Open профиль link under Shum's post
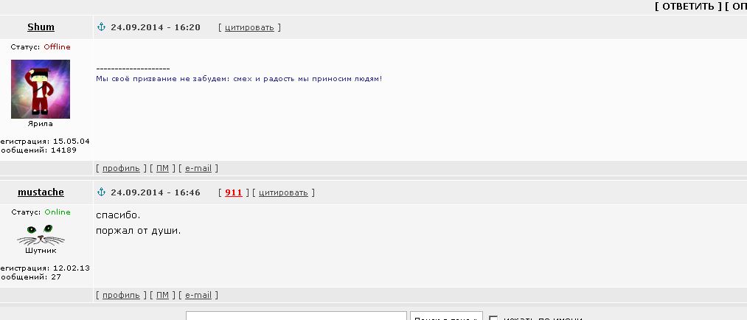Viewport: 747px width, 320px height. tap(121, 168)
